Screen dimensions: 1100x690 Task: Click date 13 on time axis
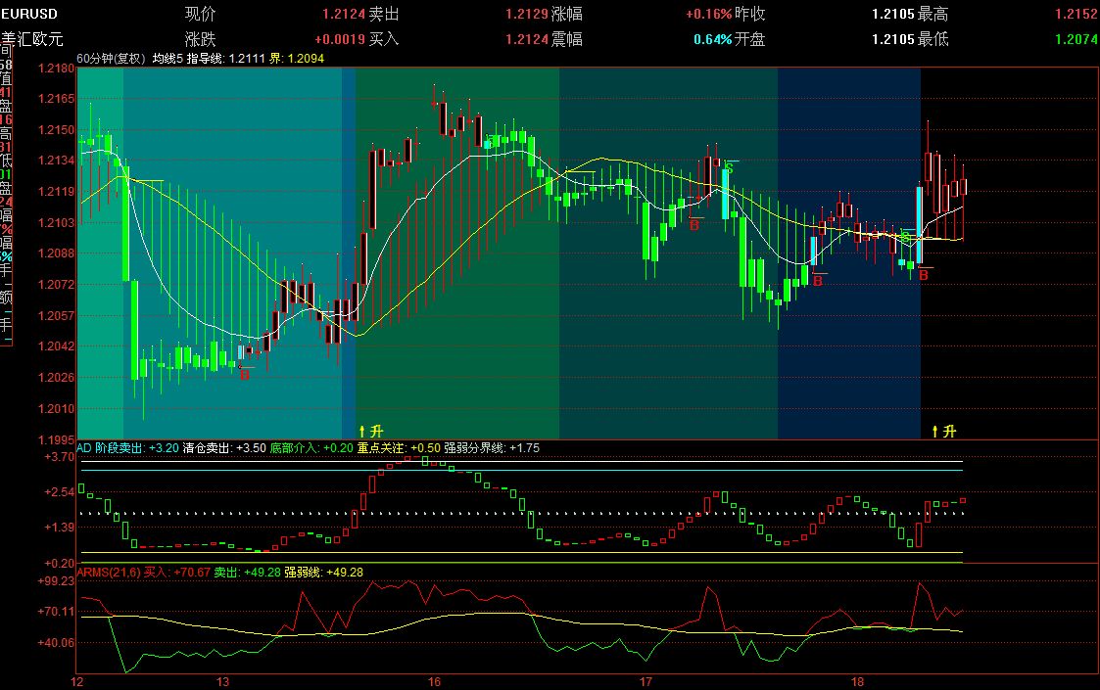pyautogui.click(x=222, y=681)
